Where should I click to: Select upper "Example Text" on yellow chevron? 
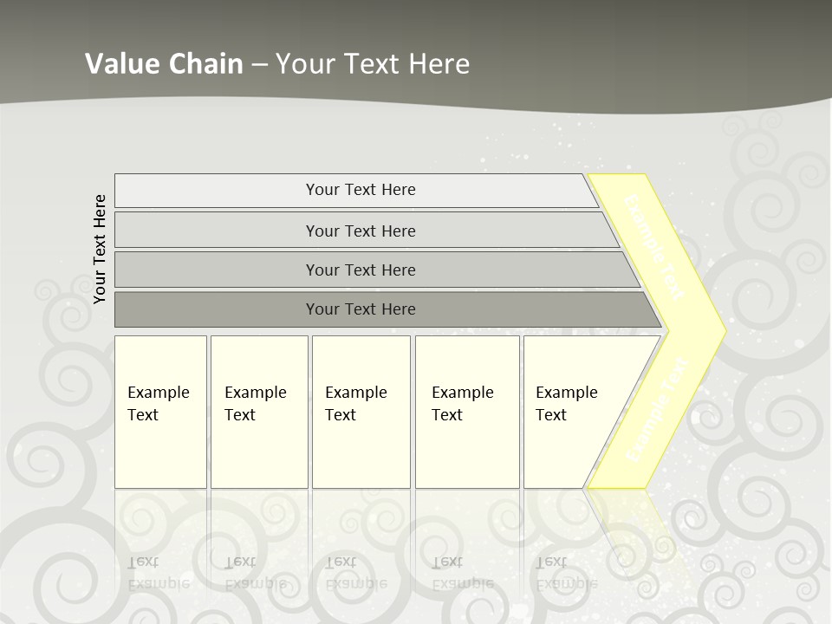[654, 247]
